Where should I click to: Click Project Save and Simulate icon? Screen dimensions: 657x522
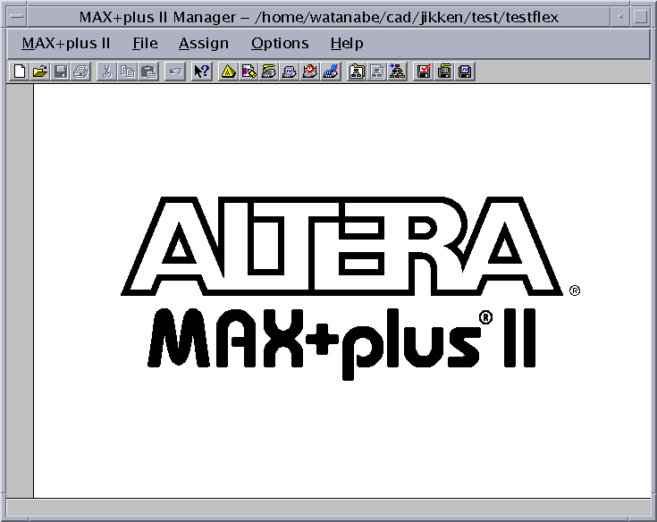coord(465,72)
